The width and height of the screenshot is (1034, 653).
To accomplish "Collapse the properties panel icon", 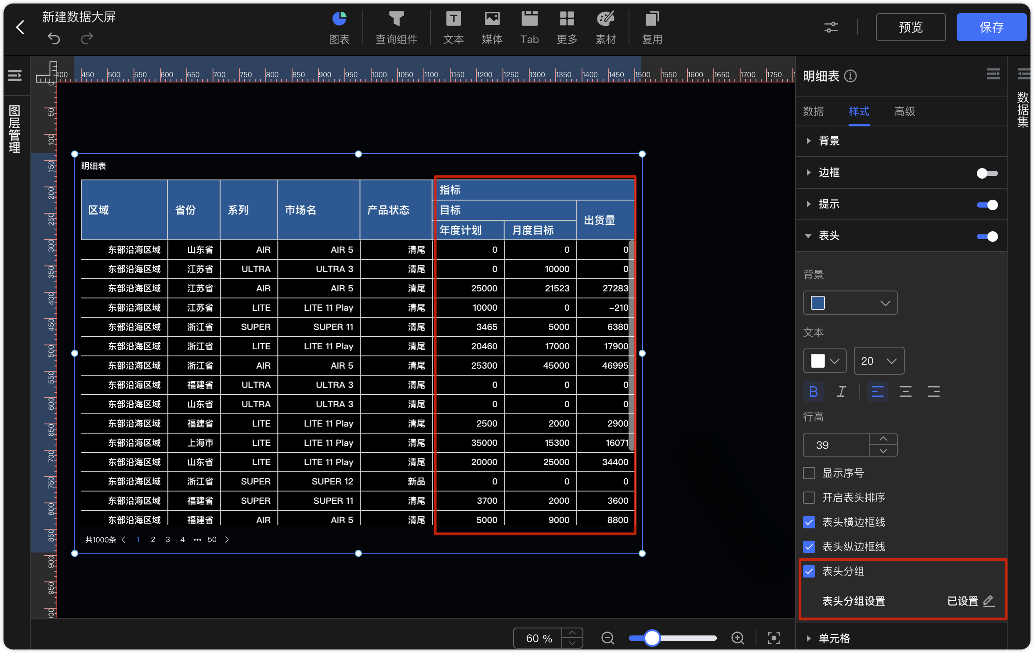I will [x=993, y=74].
